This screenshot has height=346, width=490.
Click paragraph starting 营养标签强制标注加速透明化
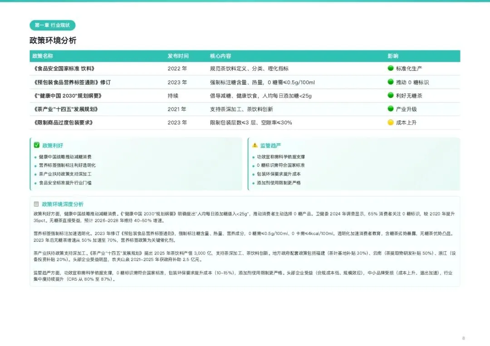point(244,237)
